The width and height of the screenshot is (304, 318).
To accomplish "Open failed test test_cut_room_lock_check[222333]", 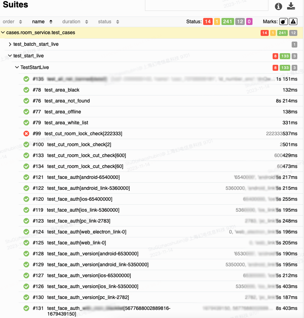I will point(161,134).
